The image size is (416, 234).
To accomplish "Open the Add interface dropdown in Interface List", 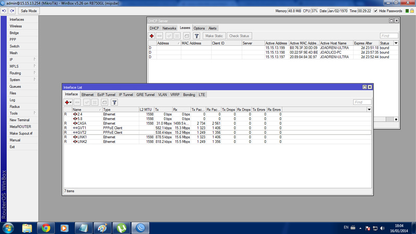I will pyautogui.click(x=68, y=102).
